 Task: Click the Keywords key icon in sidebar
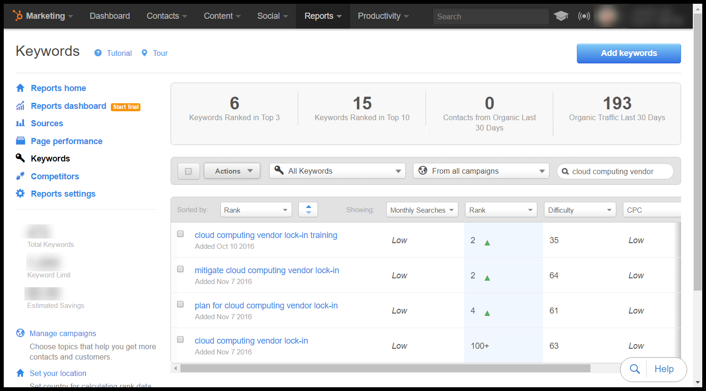tap(20, 158)
